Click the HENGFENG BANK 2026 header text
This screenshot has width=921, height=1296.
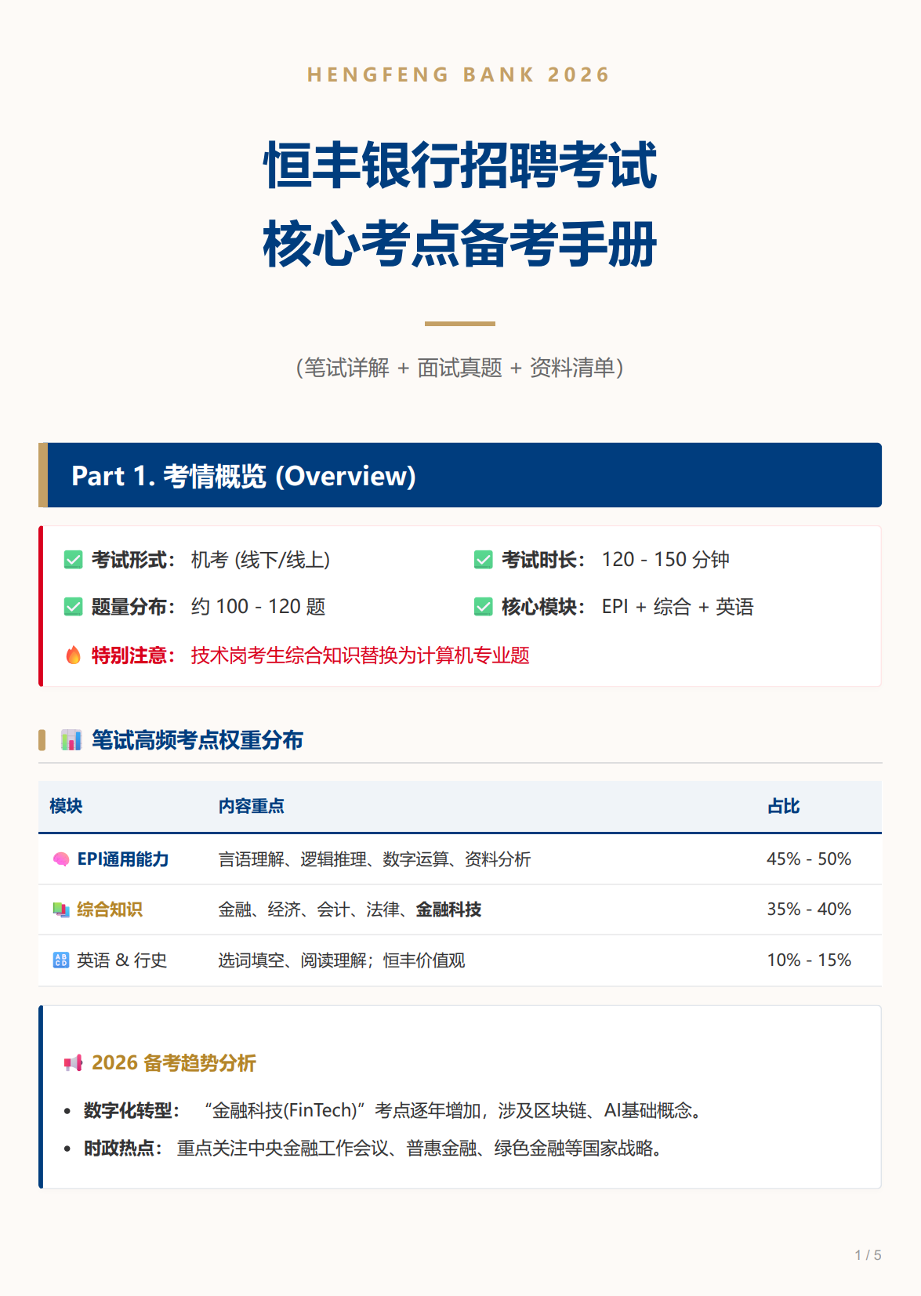click(459, 74)
